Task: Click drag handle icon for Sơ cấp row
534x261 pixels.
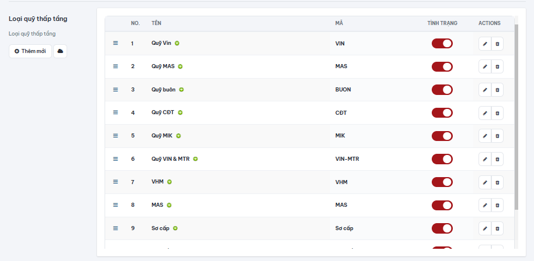Action: coord(116,228)
